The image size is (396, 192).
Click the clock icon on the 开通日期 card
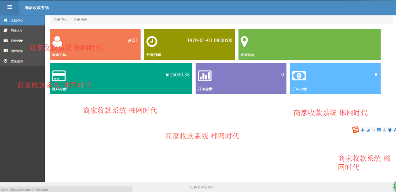(152, 42)
